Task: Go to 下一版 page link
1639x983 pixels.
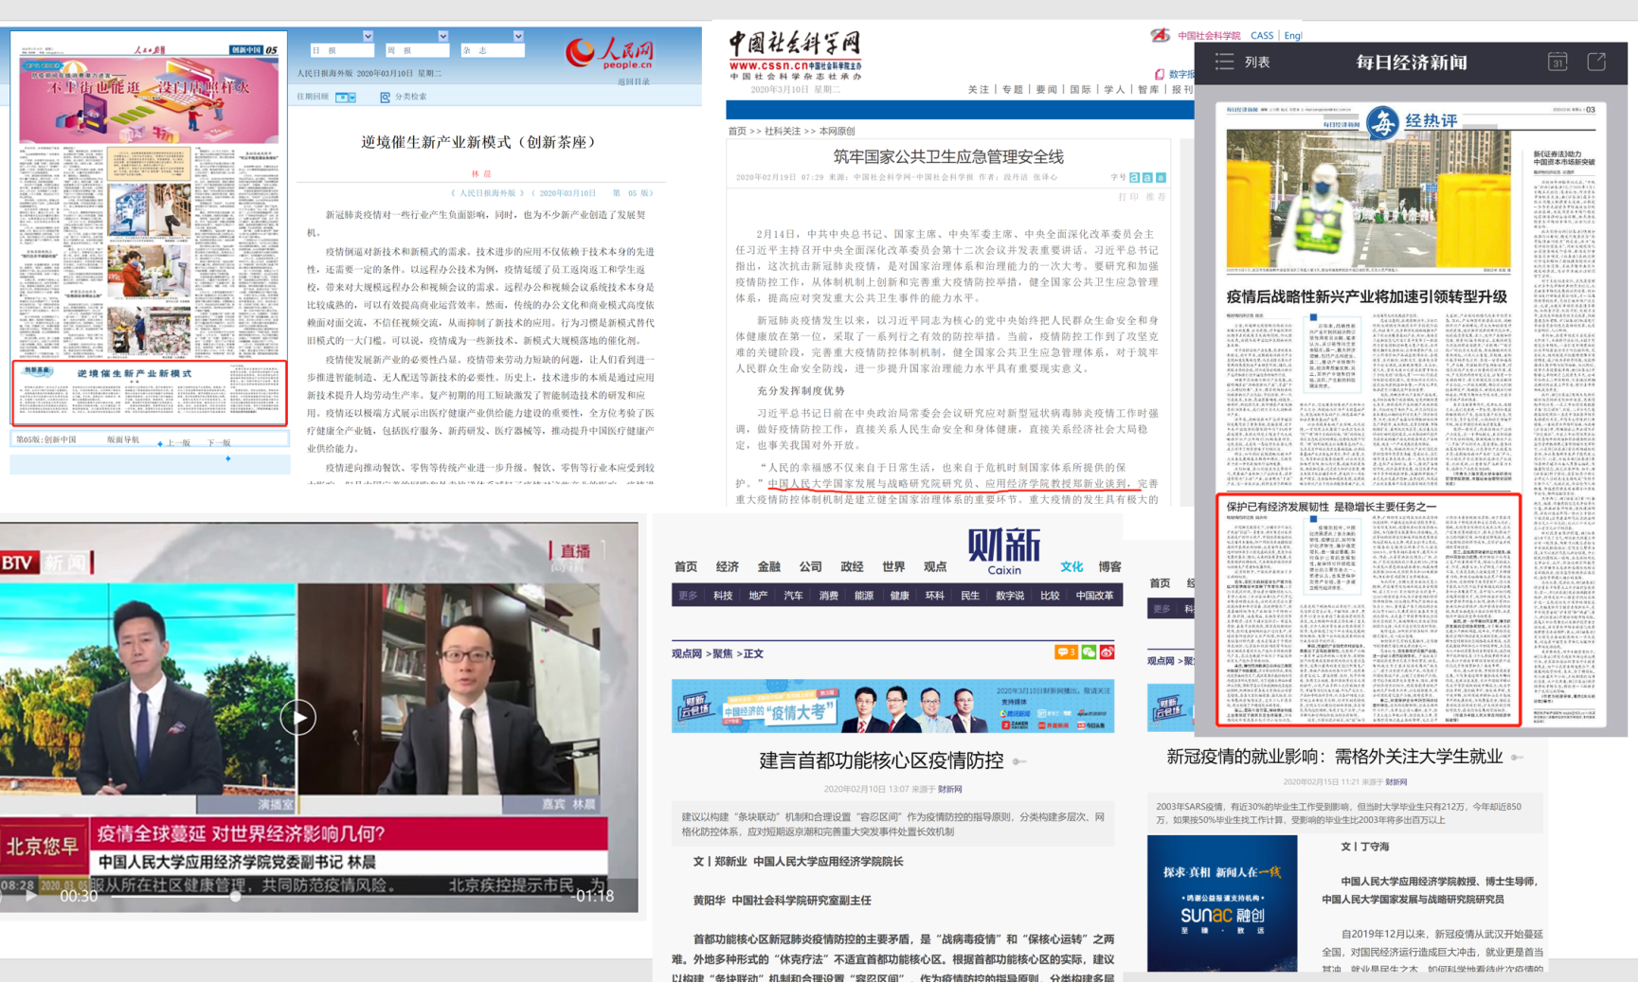Action: pyautogui.click(x=219, y=443)
